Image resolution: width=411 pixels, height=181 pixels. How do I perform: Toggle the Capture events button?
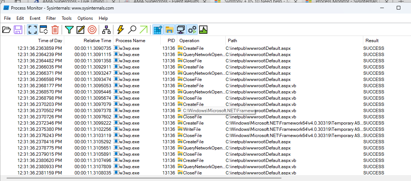tap(33, 30)
